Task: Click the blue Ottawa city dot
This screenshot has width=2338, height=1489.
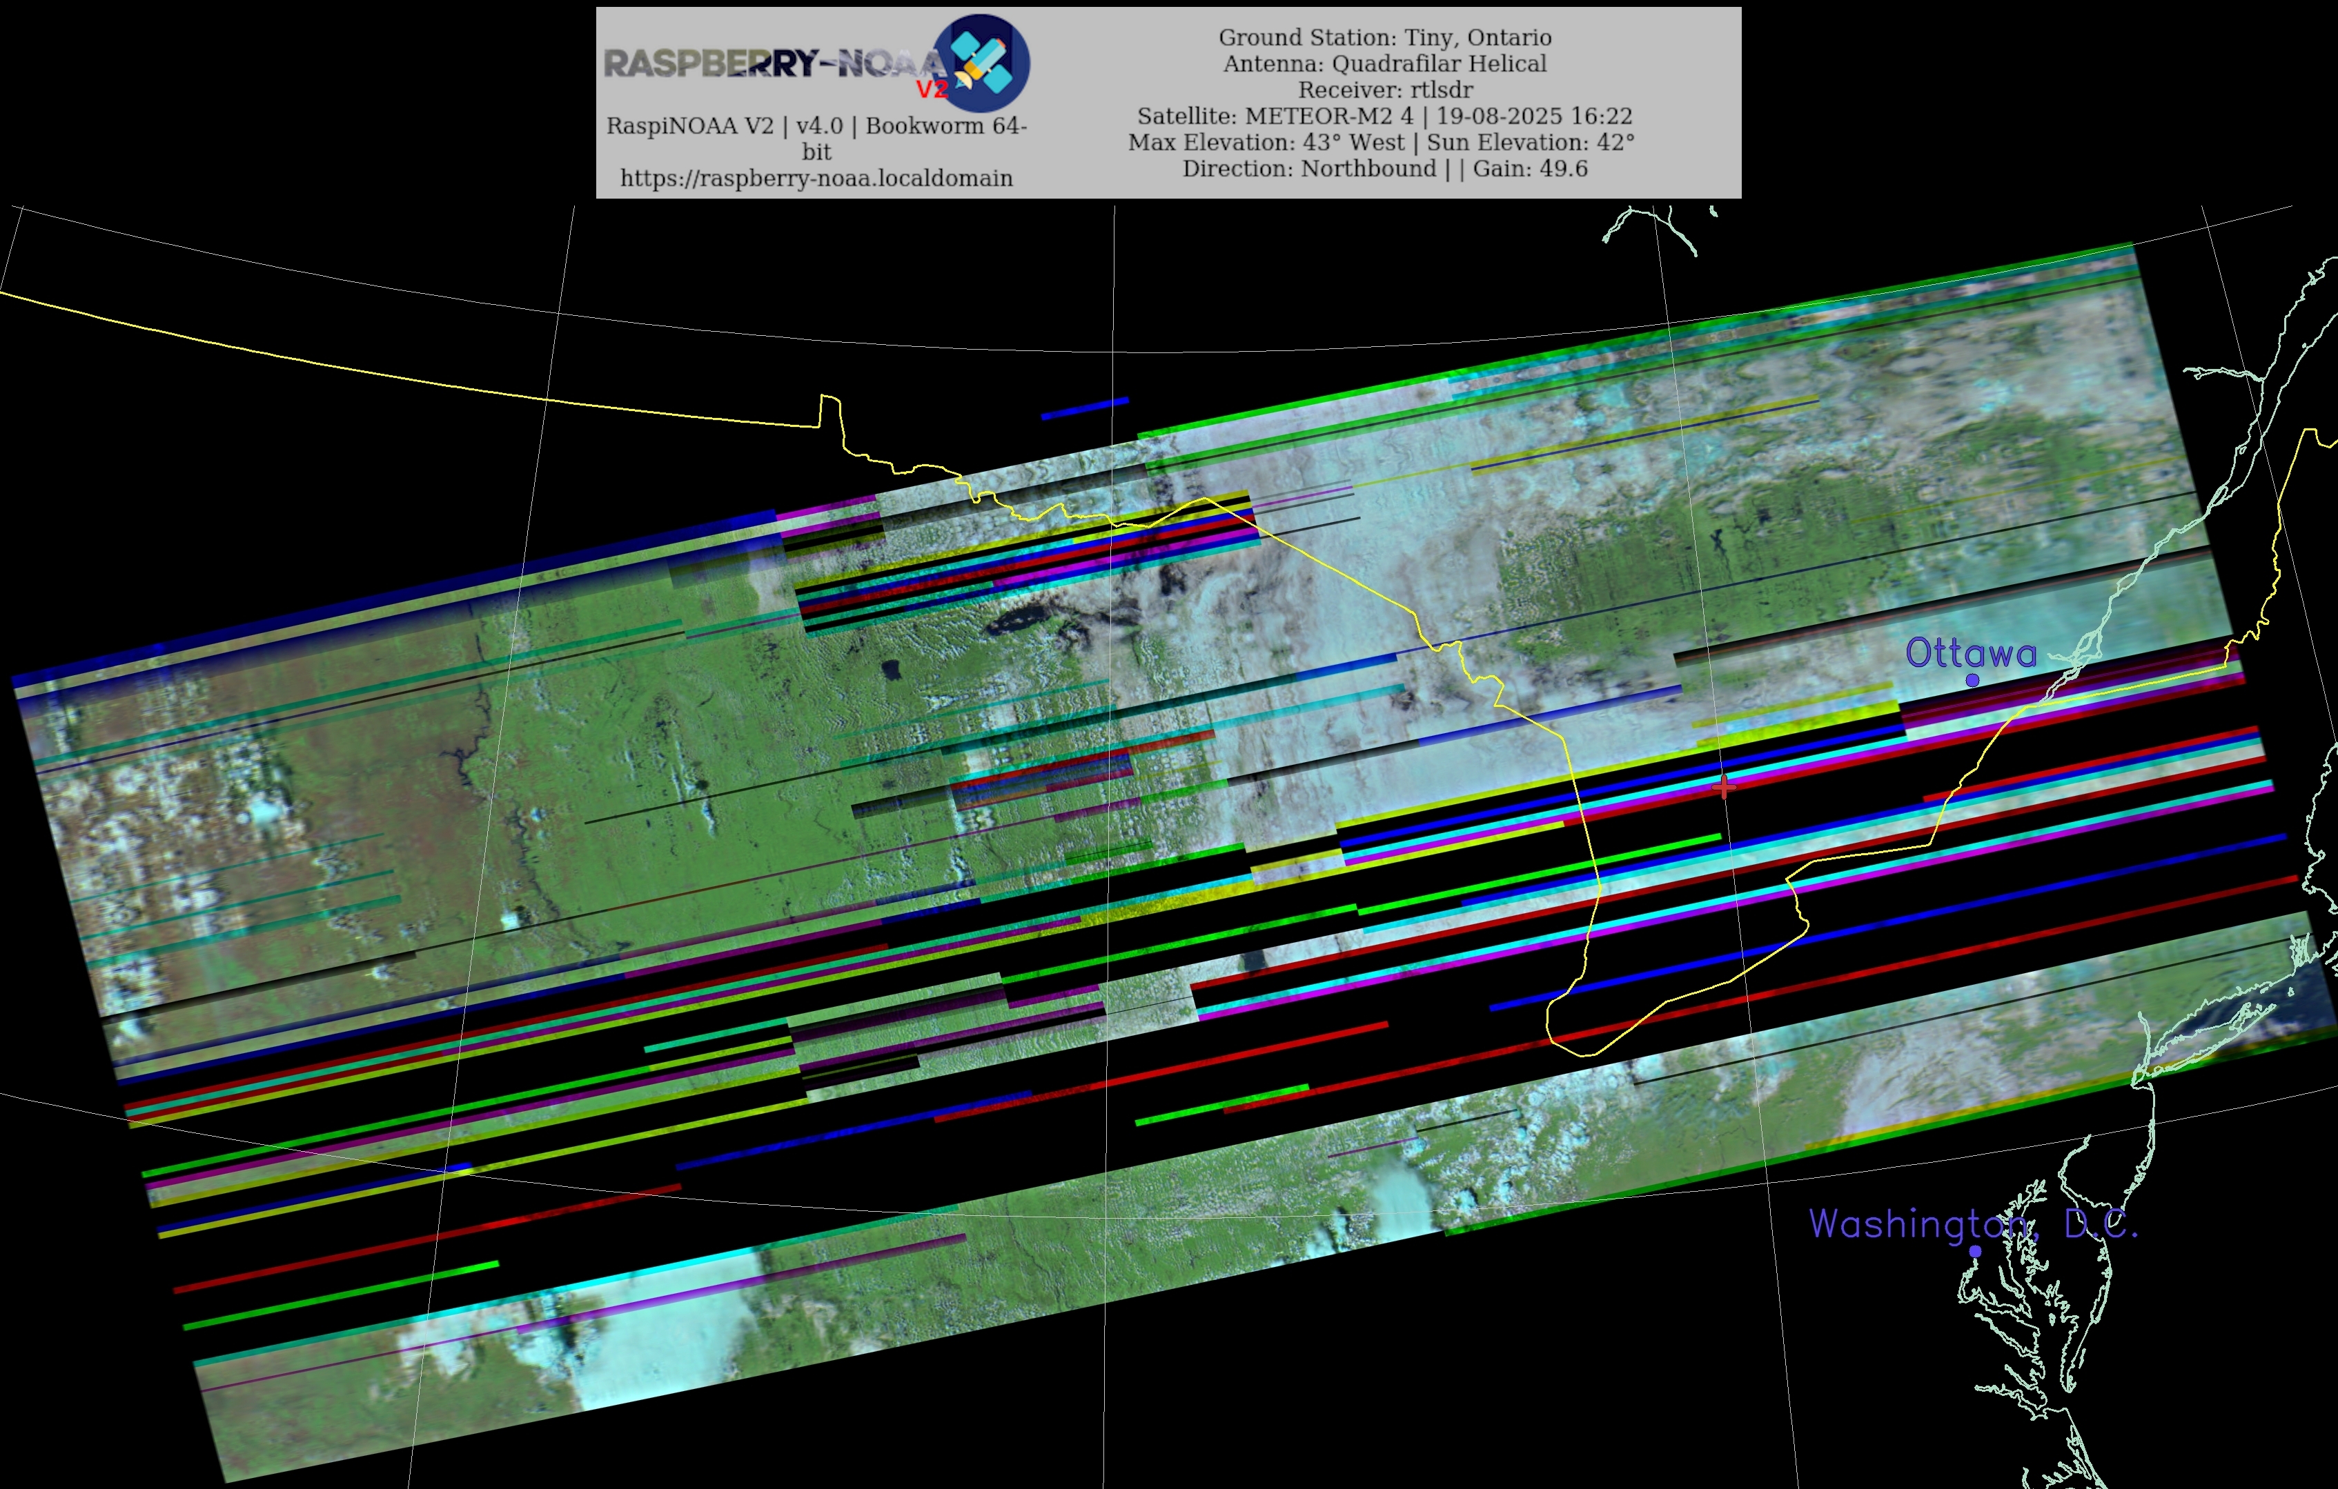Action: [x=1972, y=681]
